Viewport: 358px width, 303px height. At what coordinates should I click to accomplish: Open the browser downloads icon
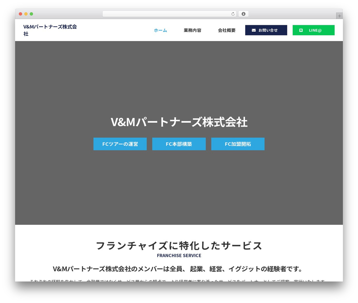coord(243,14)
